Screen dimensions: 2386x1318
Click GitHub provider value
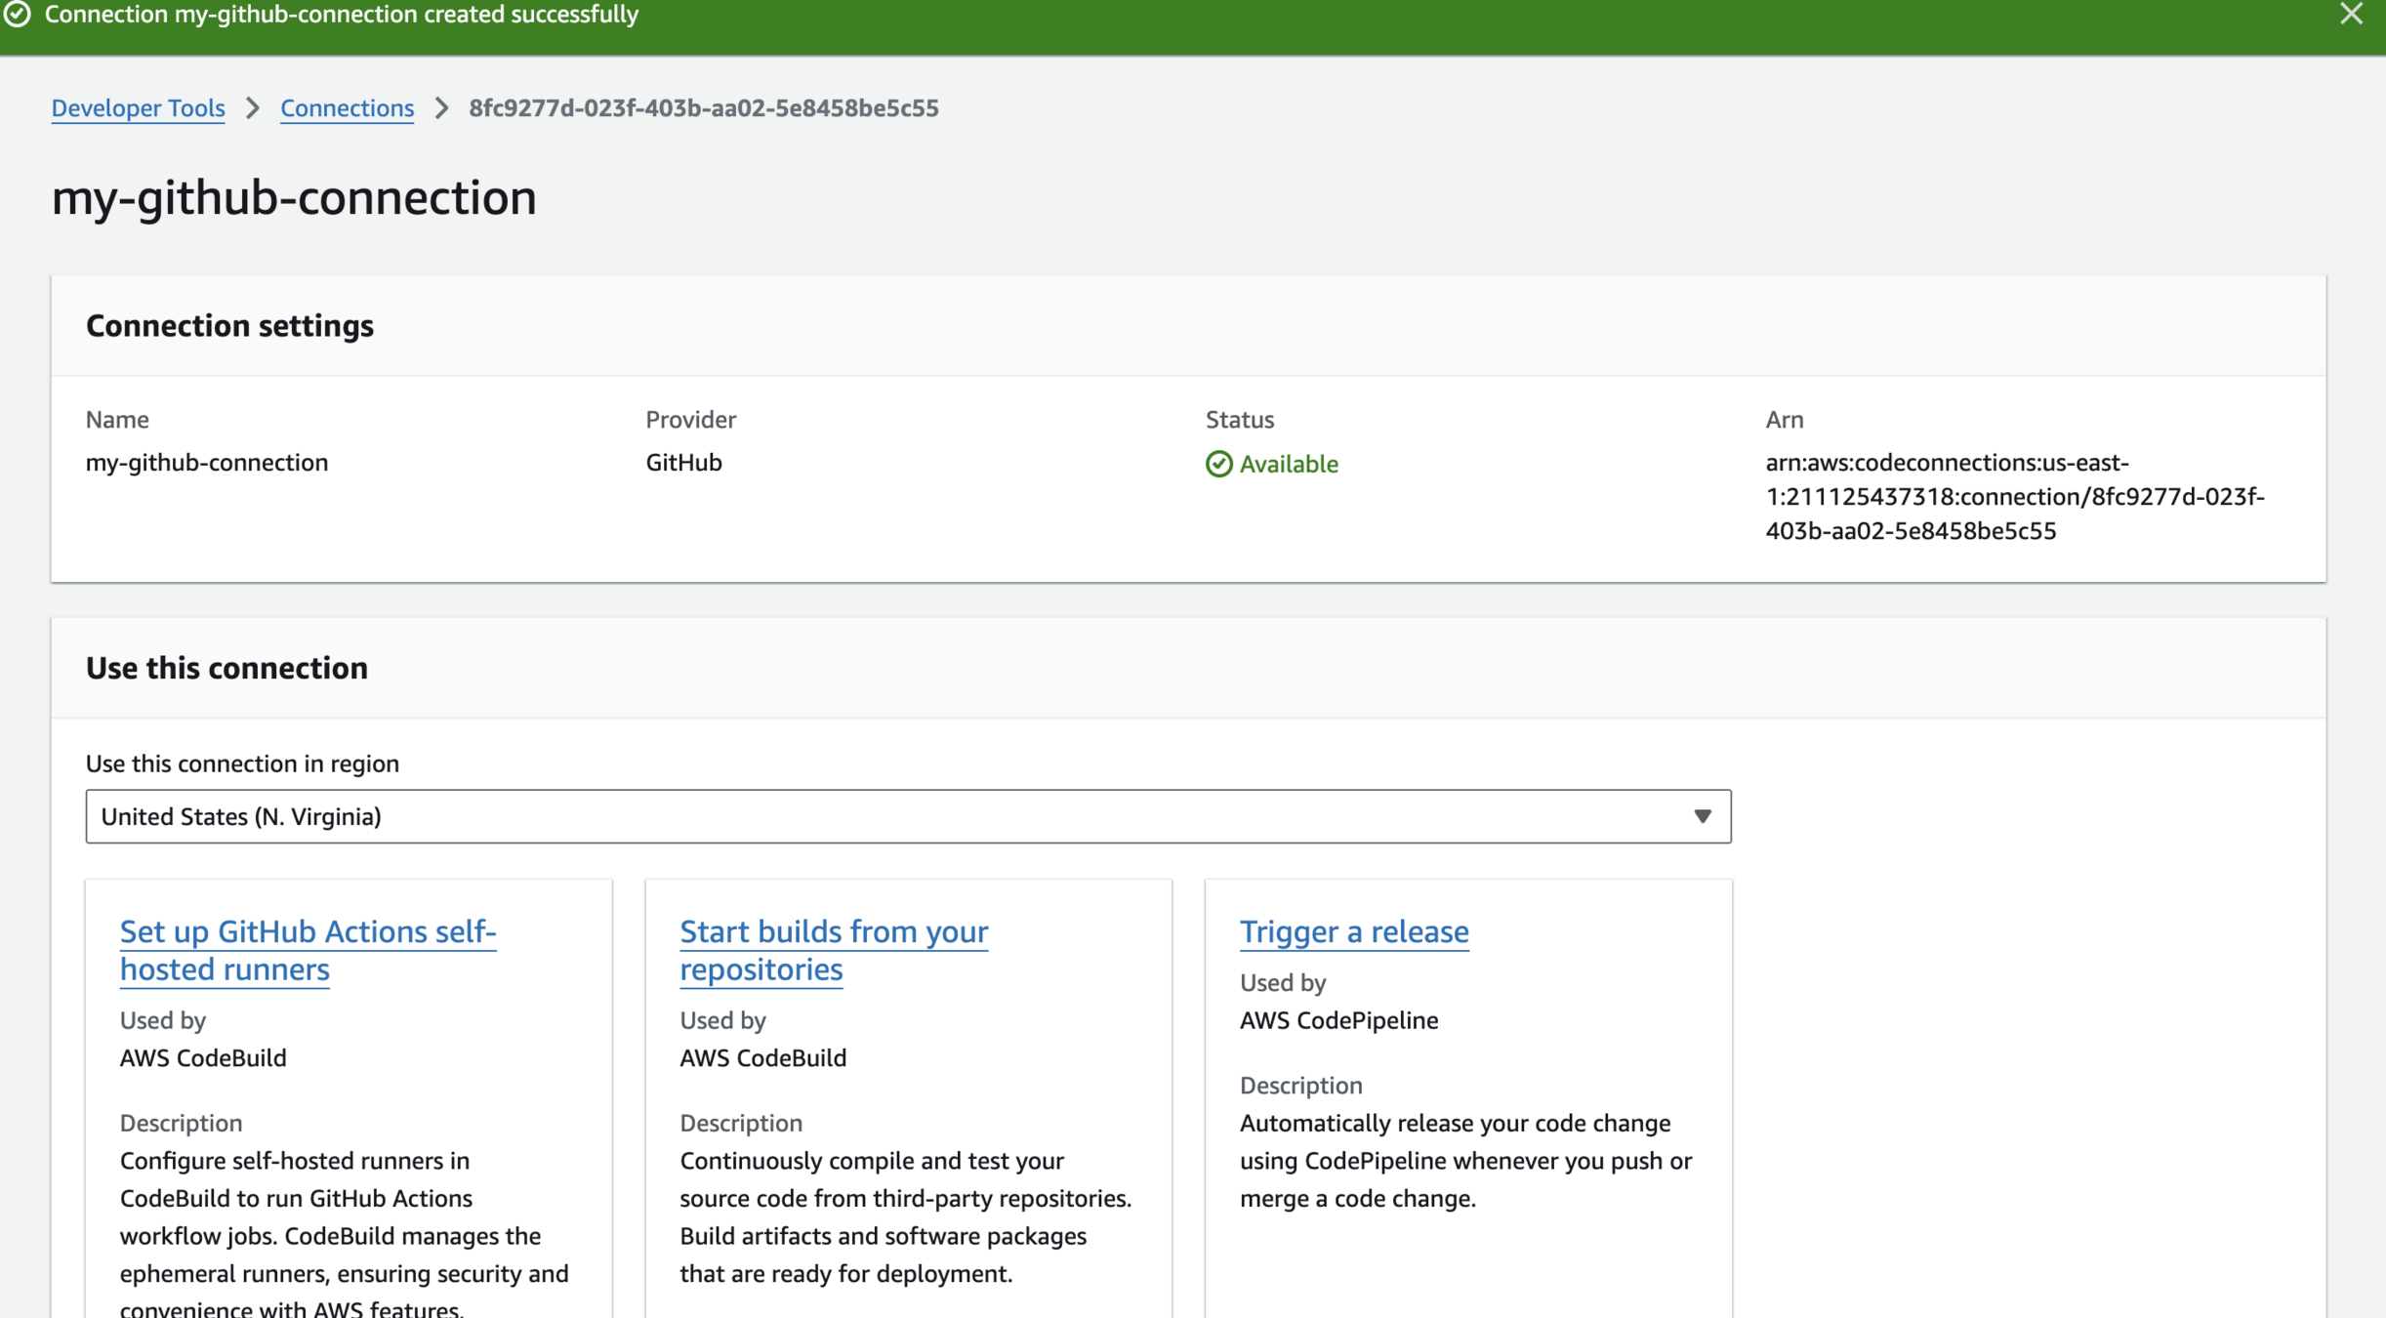683,462
